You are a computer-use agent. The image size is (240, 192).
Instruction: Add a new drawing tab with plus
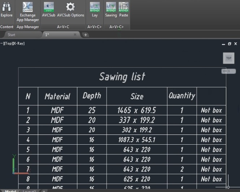pyautogui.click(x=85, y=35)
